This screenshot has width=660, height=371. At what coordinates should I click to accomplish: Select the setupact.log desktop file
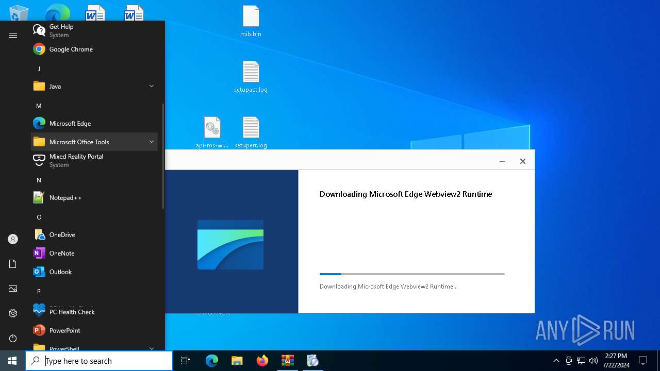coord(251,77)
